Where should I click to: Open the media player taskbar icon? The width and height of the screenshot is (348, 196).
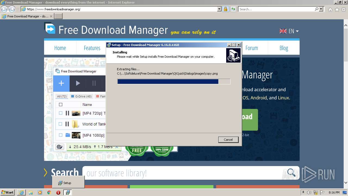40,192
